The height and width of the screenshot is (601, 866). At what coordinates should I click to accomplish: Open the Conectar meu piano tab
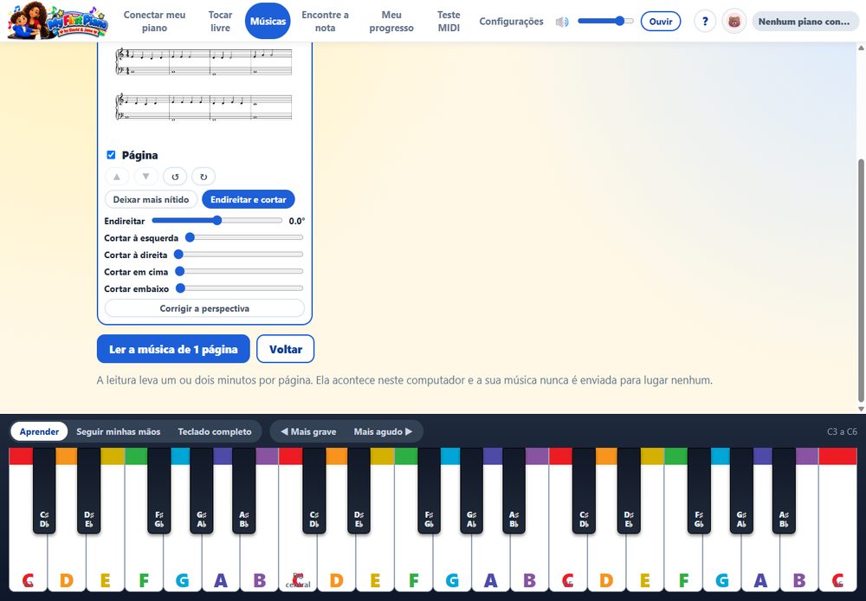click(x=154, y=21)
